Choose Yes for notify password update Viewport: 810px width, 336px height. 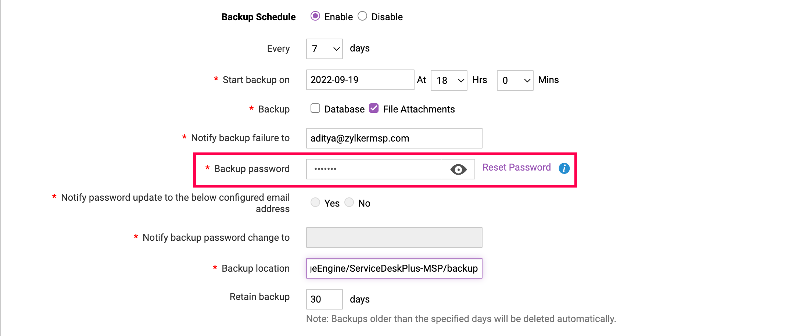(315, 203)
